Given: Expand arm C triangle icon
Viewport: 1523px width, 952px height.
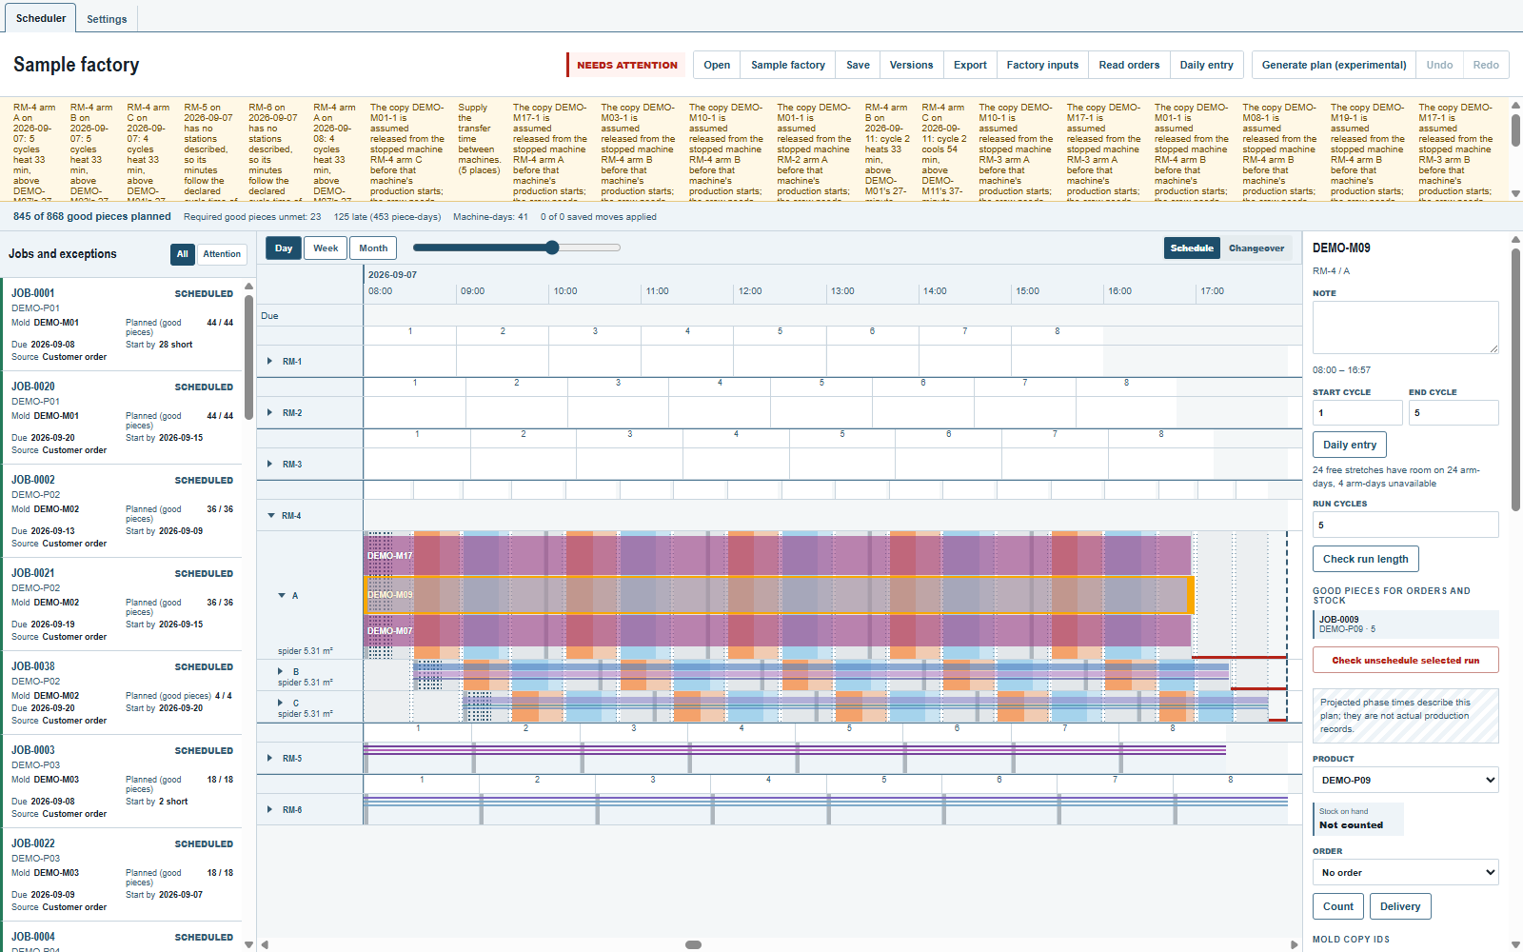Looking at the screenshot, I should tap(281, 703).
